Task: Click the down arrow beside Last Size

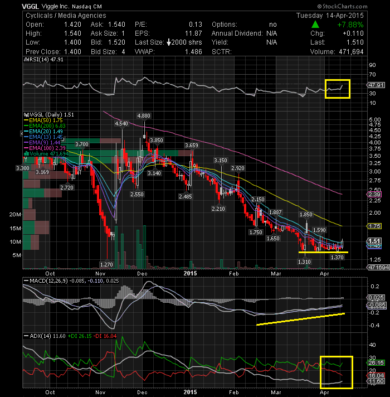Action: (169, 42)
